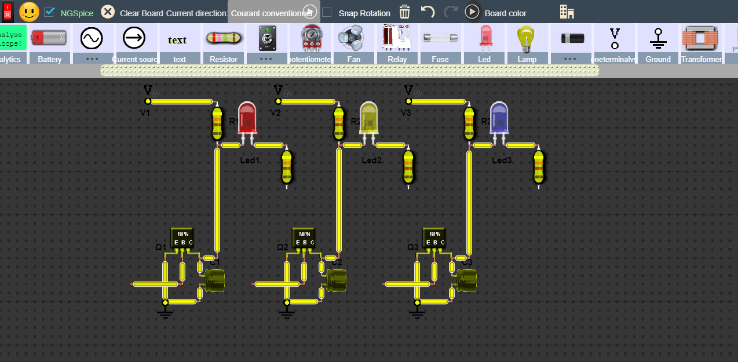This screenshot has height=362, width=738.
Task: Pick the Resistor from the component bar
Action: [x=224, y=38]
